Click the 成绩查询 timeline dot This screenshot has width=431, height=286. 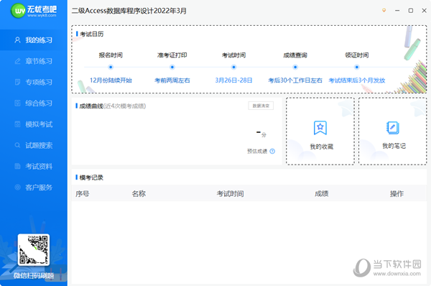click(x=295, y=67)
